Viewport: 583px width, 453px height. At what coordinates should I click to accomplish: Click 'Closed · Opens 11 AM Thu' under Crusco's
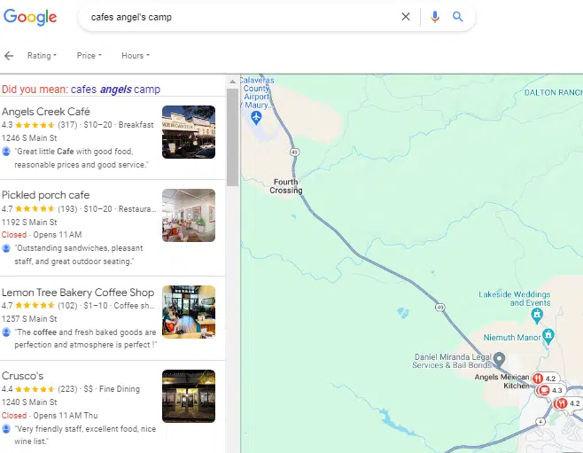coord(50,416)
